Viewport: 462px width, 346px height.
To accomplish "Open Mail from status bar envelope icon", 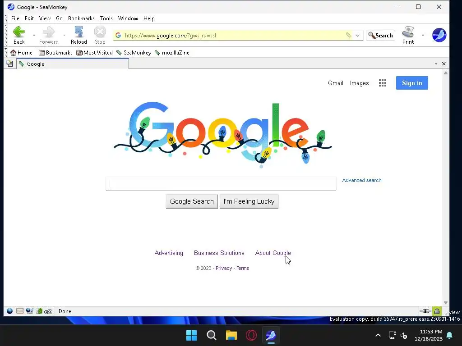I will click(x=20, y=311).
